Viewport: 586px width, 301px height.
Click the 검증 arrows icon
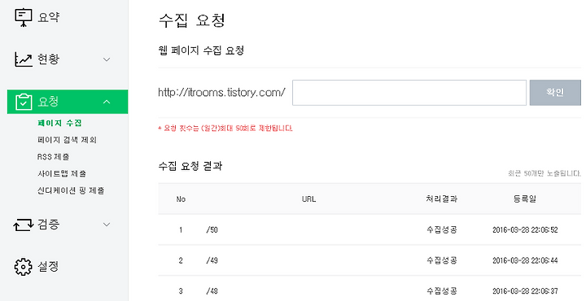pos(23,225)
